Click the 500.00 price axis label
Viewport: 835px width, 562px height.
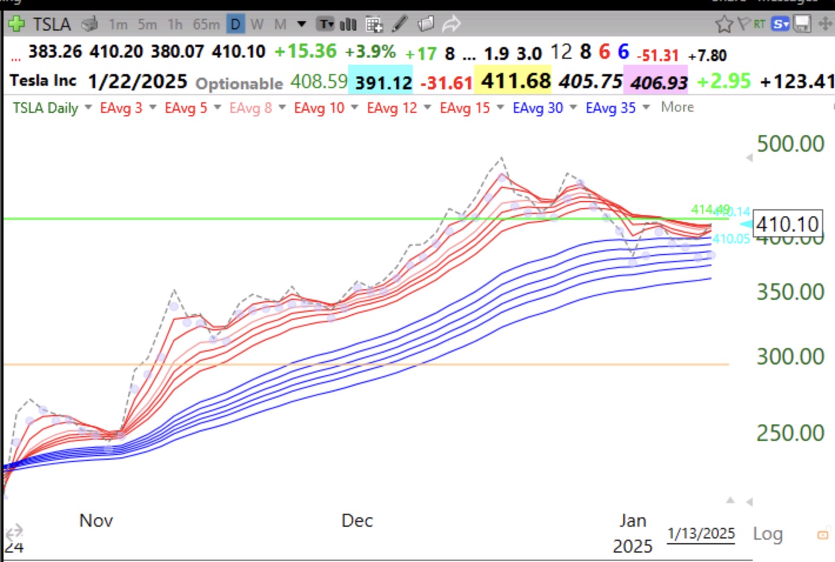(x=790, y=144)
